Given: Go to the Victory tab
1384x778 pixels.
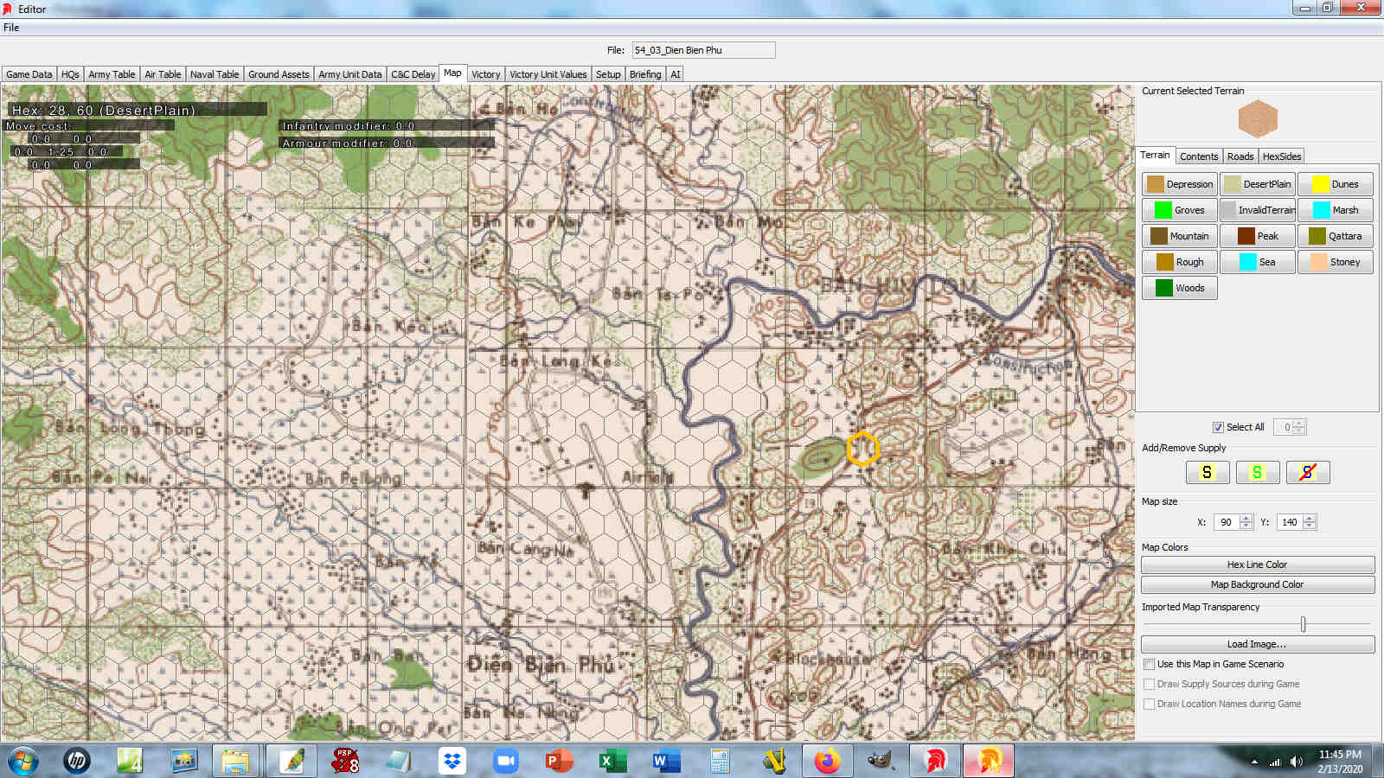Looking at the screenshot, I should 486,74.
